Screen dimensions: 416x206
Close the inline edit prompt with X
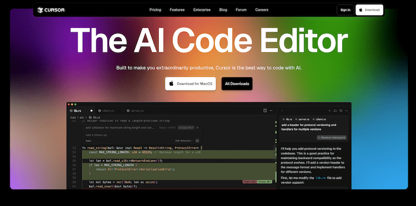pyautogui.click(x=198, y=128)
